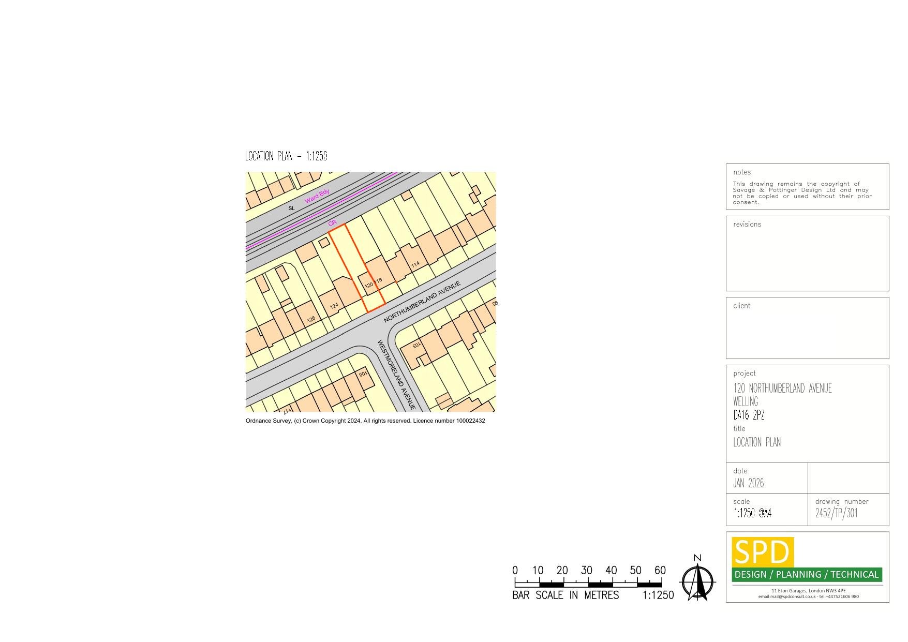Click the Ordnance Survey copyright line
This screenshot has height=642, width=908.
(365, 421)
